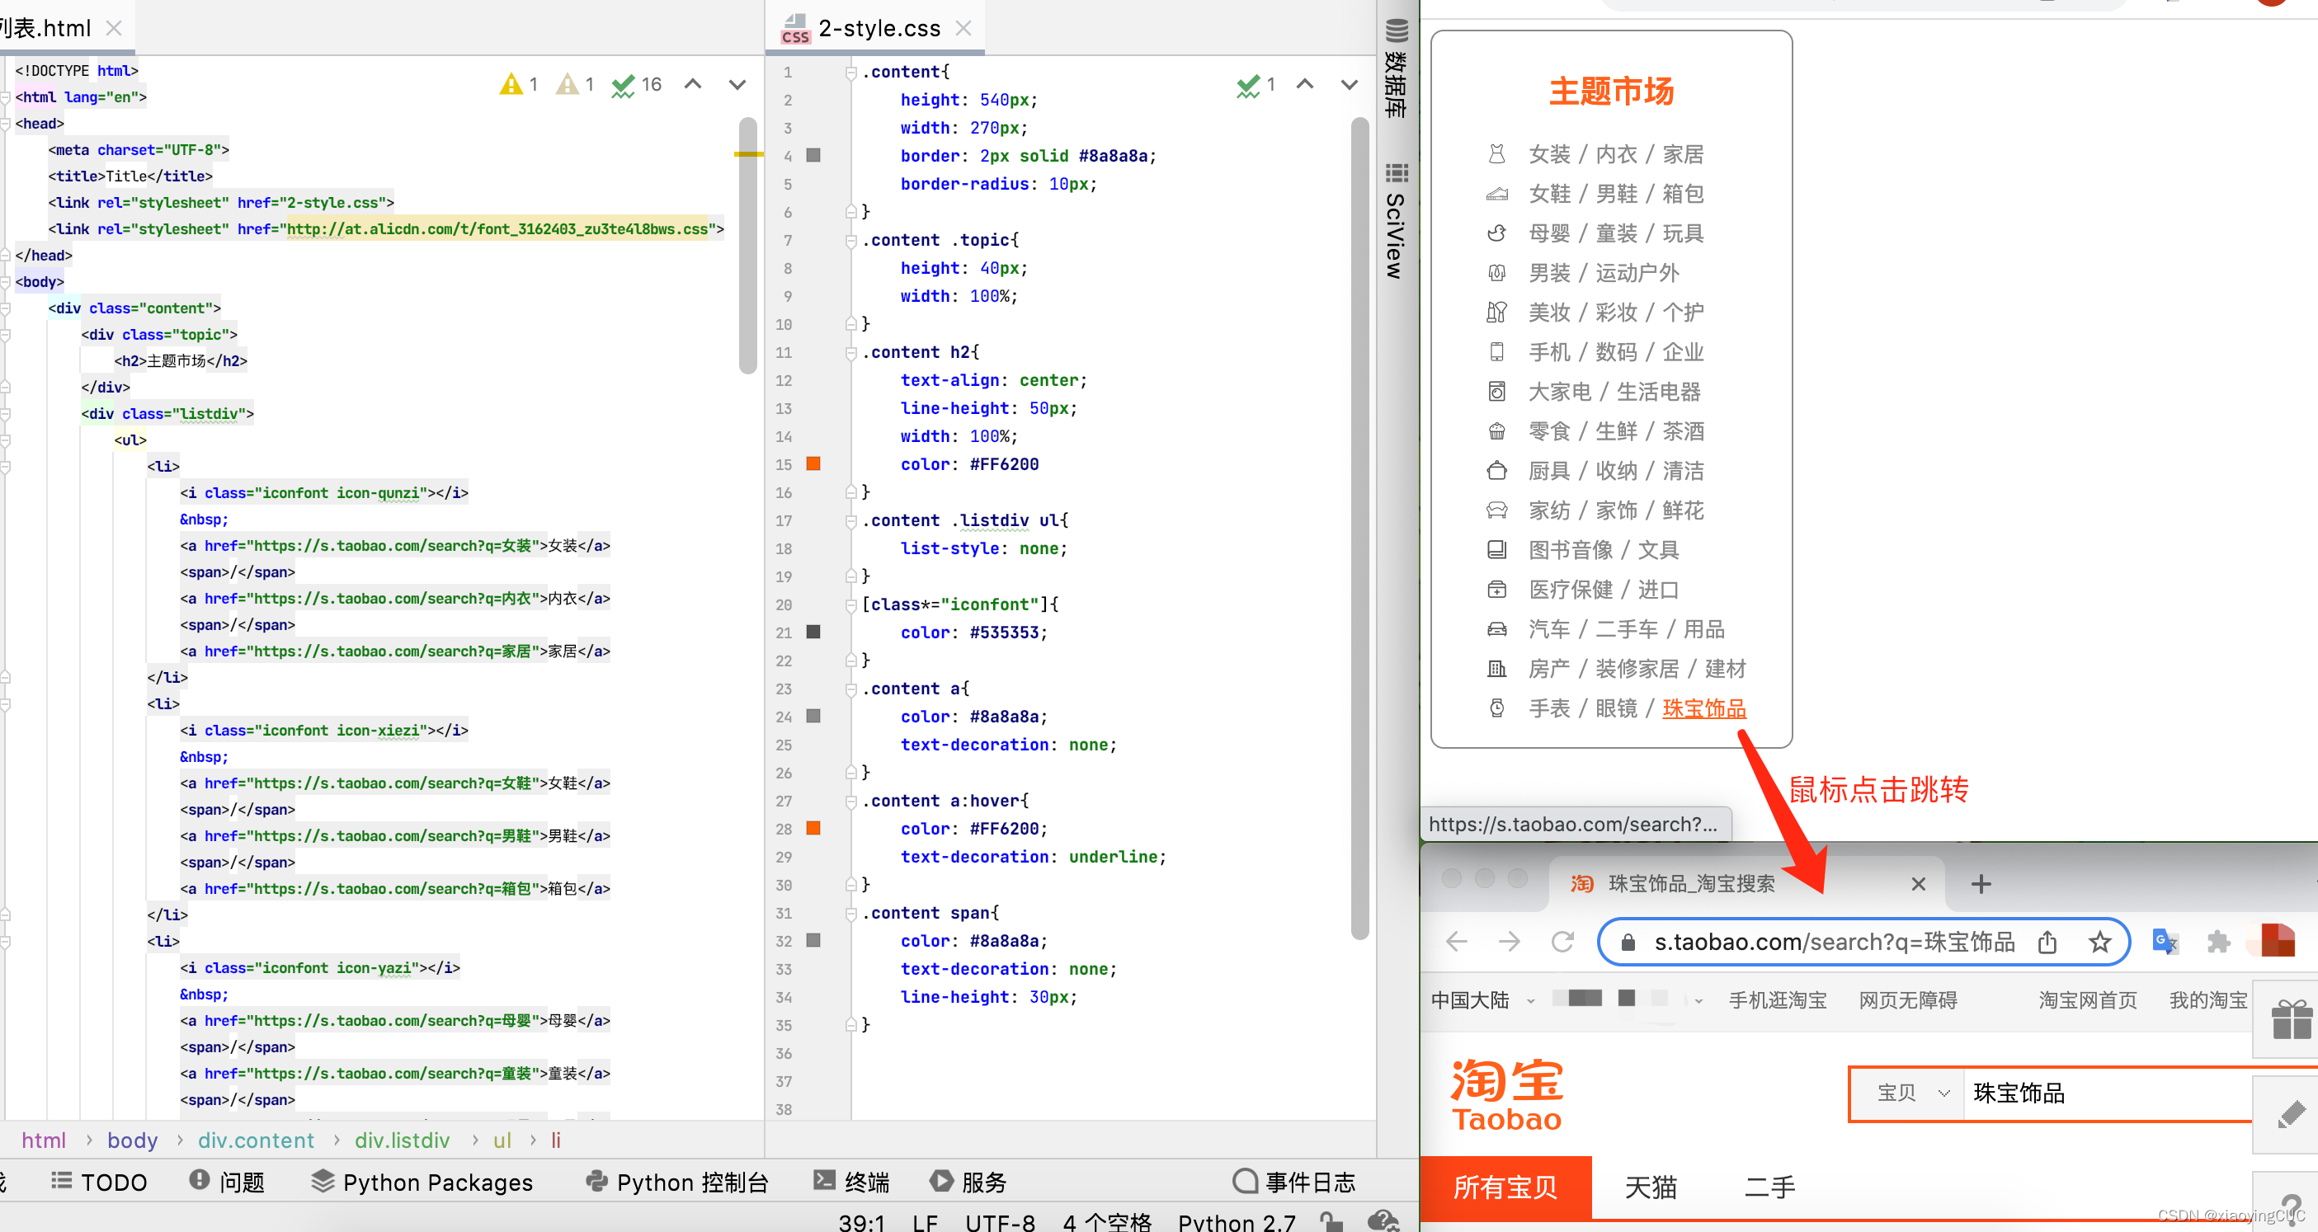Select div.listdiv in the breadcrumb bar
Image resolution: width=2318 pixels, height=1232 pixels.
pos(403,1140)
